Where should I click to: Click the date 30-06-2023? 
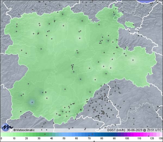click(x=135, y=130)
